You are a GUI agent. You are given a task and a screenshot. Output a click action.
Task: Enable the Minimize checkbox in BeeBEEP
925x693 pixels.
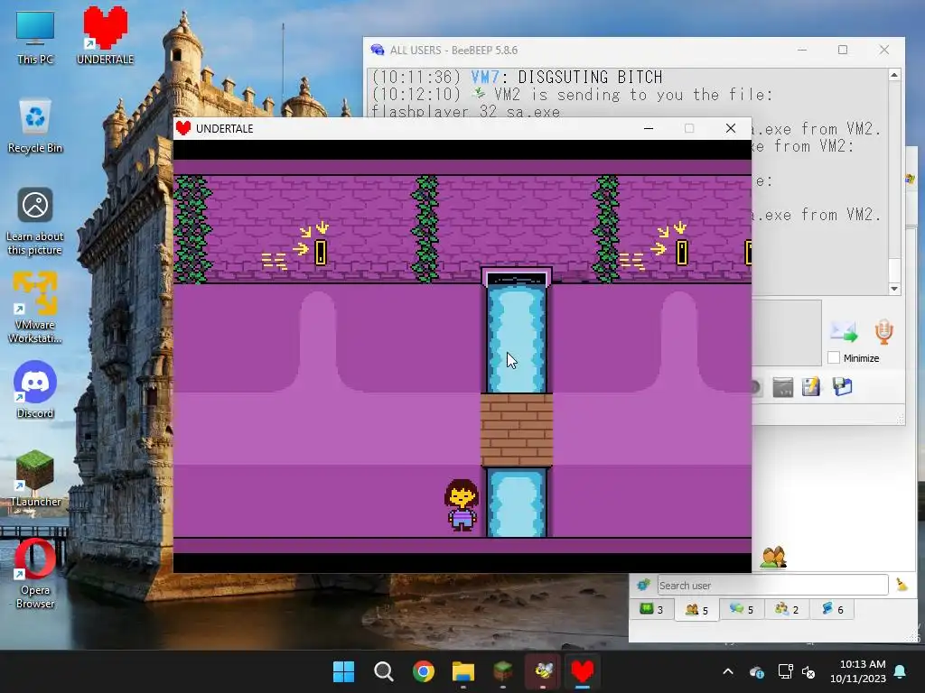(834, 357)
